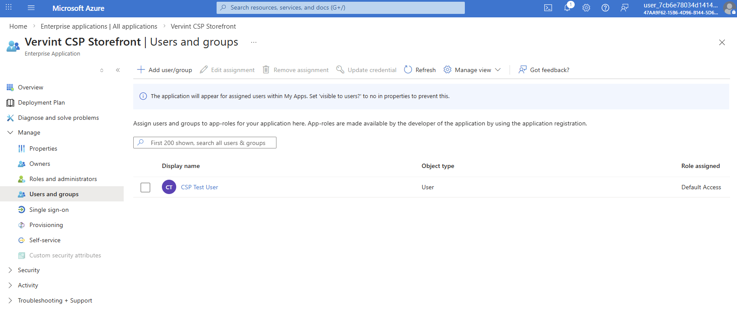Click the Self-service icon in sidebar

click(x=21, y=240)
